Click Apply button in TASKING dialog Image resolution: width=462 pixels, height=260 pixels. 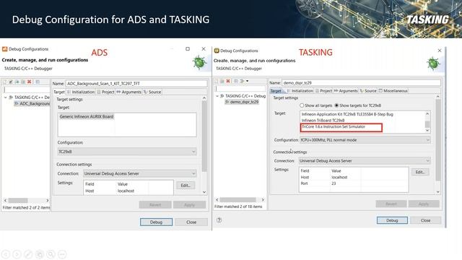pos(424,204)
